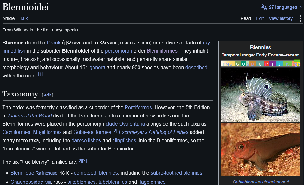Screen dimensions: 304x185
Task: Open citation [1] after 'within the order'
Action: click(x=41, y=74)
